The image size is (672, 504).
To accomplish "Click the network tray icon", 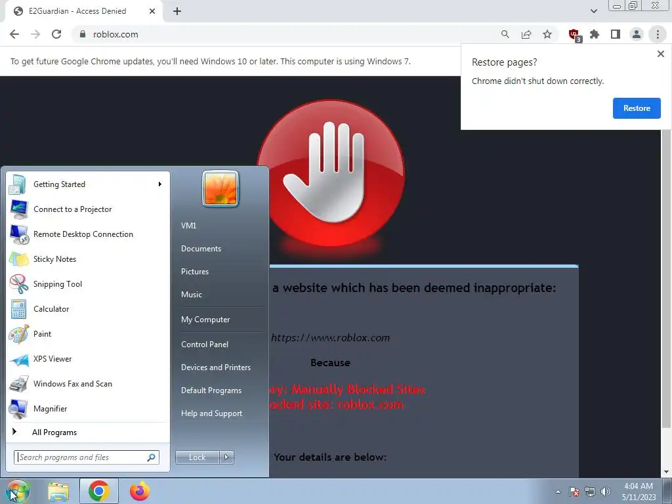I will point(590,492).
